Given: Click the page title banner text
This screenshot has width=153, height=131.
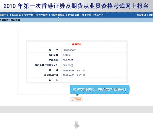Looking at the screenshot, I should pos(76,6).
